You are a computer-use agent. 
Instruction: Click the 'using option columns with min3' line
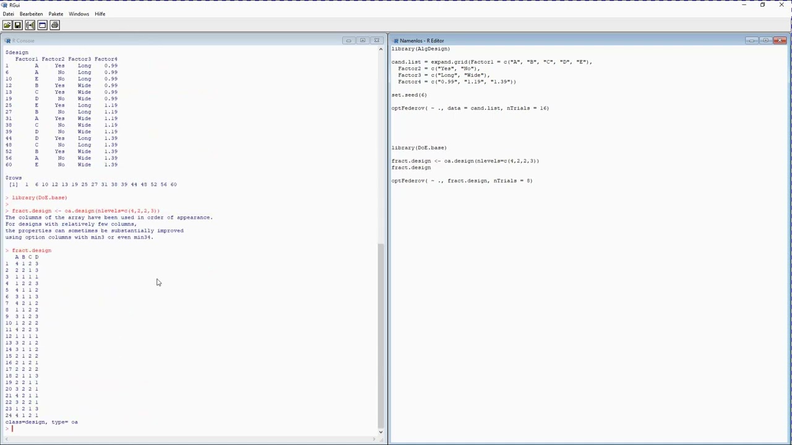click(79, 237)
